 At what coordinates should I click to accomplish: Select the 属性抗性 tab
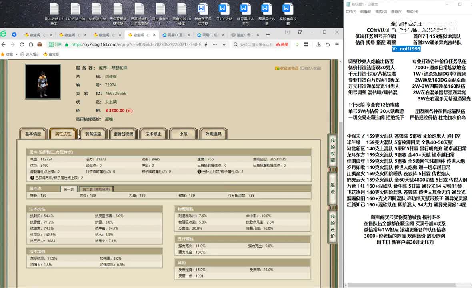point(63,134)
